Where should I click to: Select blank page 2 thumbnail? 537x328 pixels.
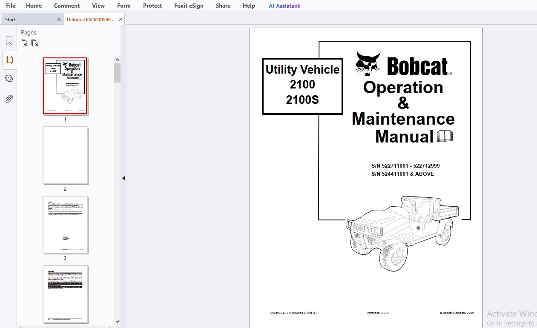65,155
